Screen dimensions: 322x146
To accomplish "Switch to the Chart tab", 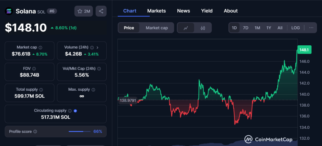I will pyautogui.click(x=130, y=11).
